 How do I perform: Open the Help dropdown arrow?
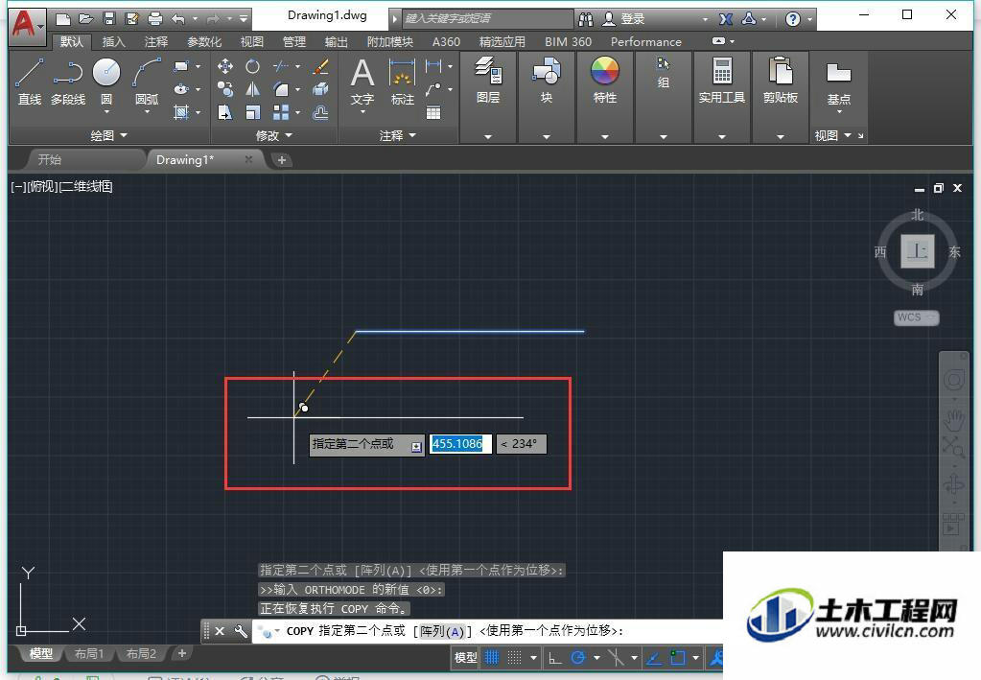click(x=809, y=19)
